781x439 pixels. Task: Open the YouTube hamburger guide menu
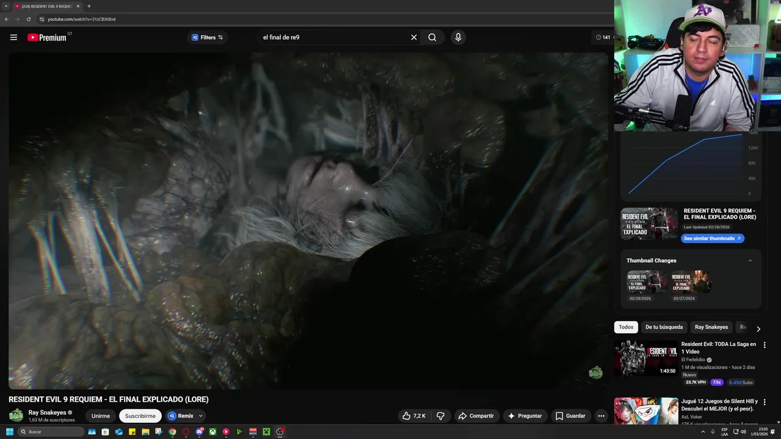(x=13, y=37)
